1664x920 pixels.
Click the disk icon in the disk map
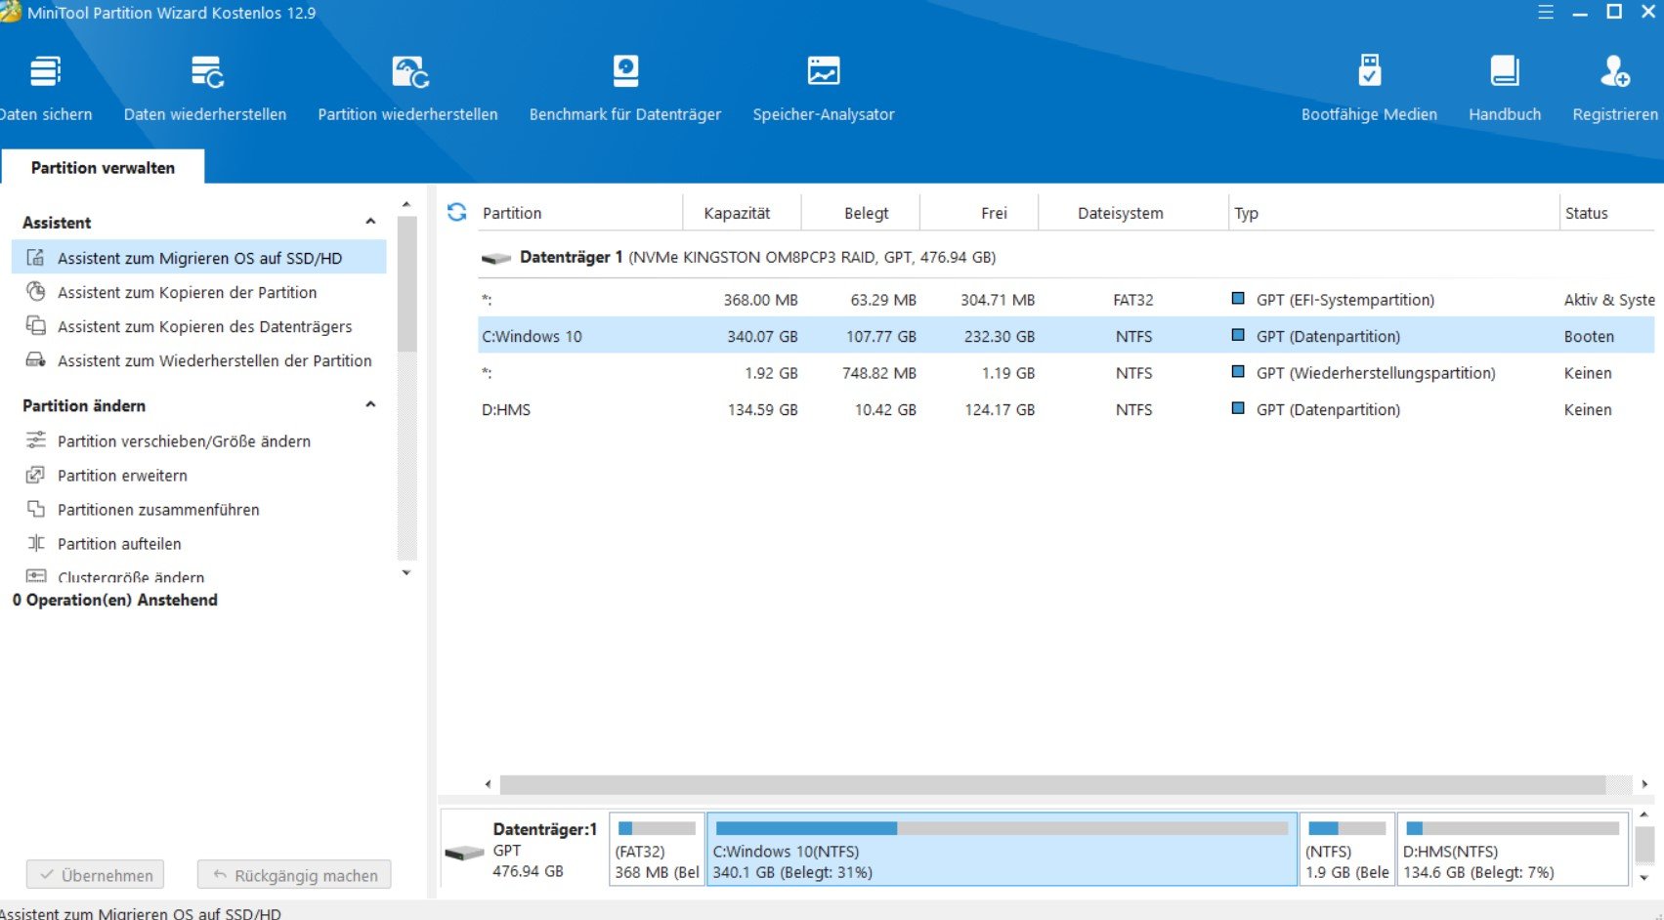point(465,853)
